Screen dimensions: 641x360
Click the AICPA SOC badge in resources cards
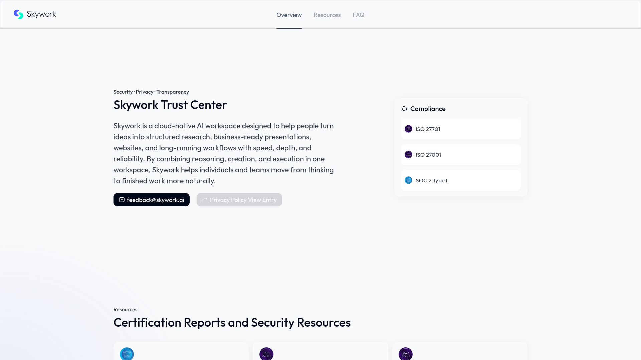pyautogui.click(x=127, y=354)
